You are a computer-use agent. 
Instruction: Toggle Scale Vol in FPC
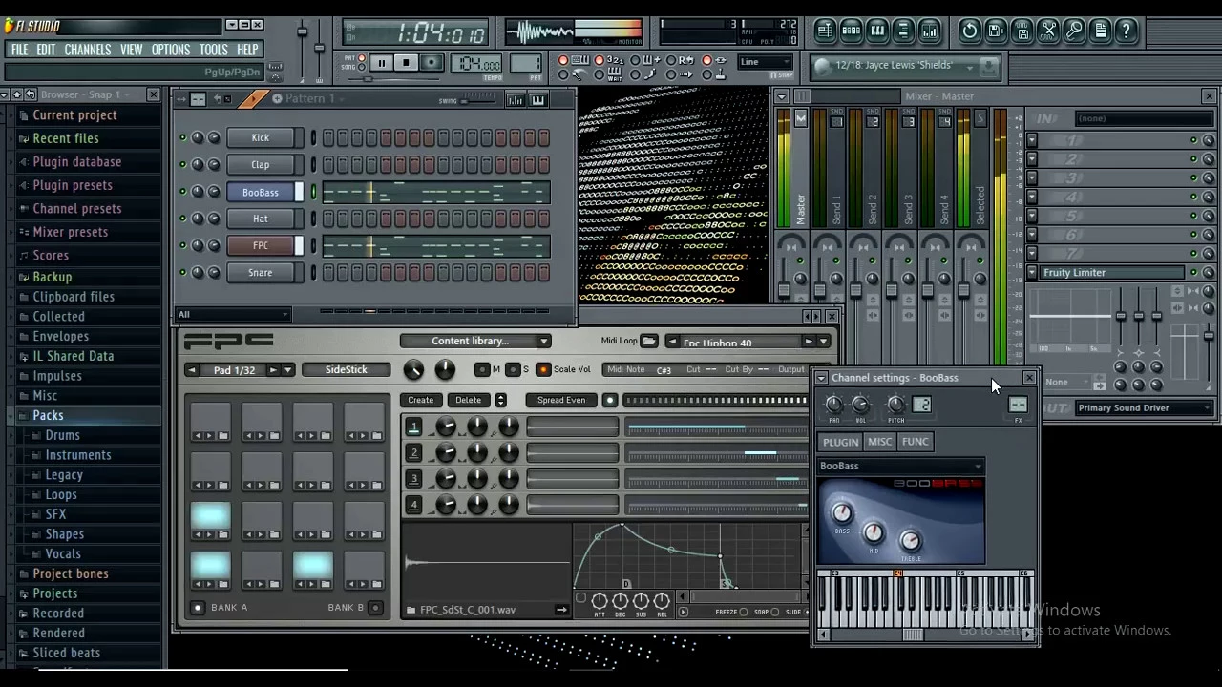tap(543, 369)
